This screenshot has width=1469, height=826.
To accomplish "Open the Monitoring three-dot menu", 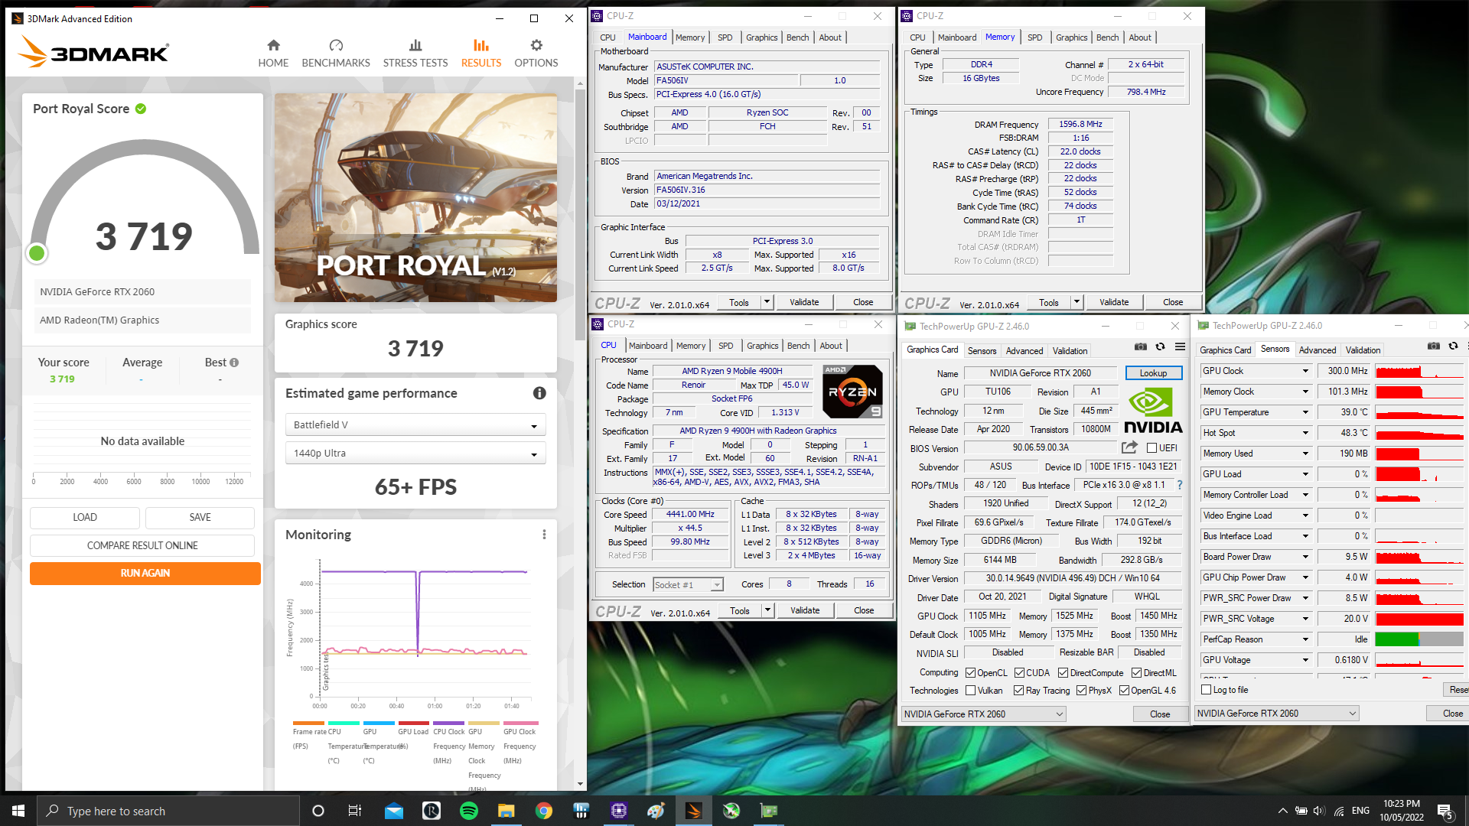I will [x=544, y=535].
